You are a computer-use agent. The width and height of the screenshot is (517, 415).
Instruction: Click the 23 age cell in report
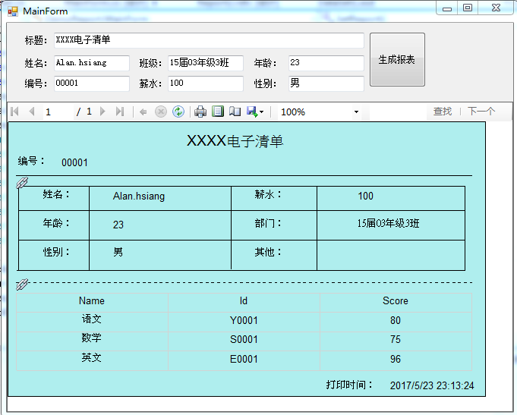tap(160, 225)
